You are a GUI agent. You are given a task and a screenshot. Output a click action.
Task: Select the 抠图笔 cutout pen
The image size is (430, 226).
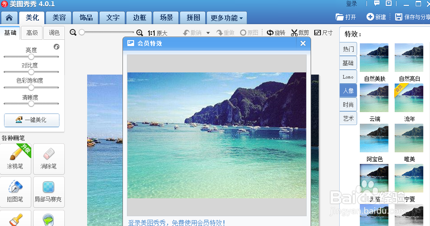[16, 192]
